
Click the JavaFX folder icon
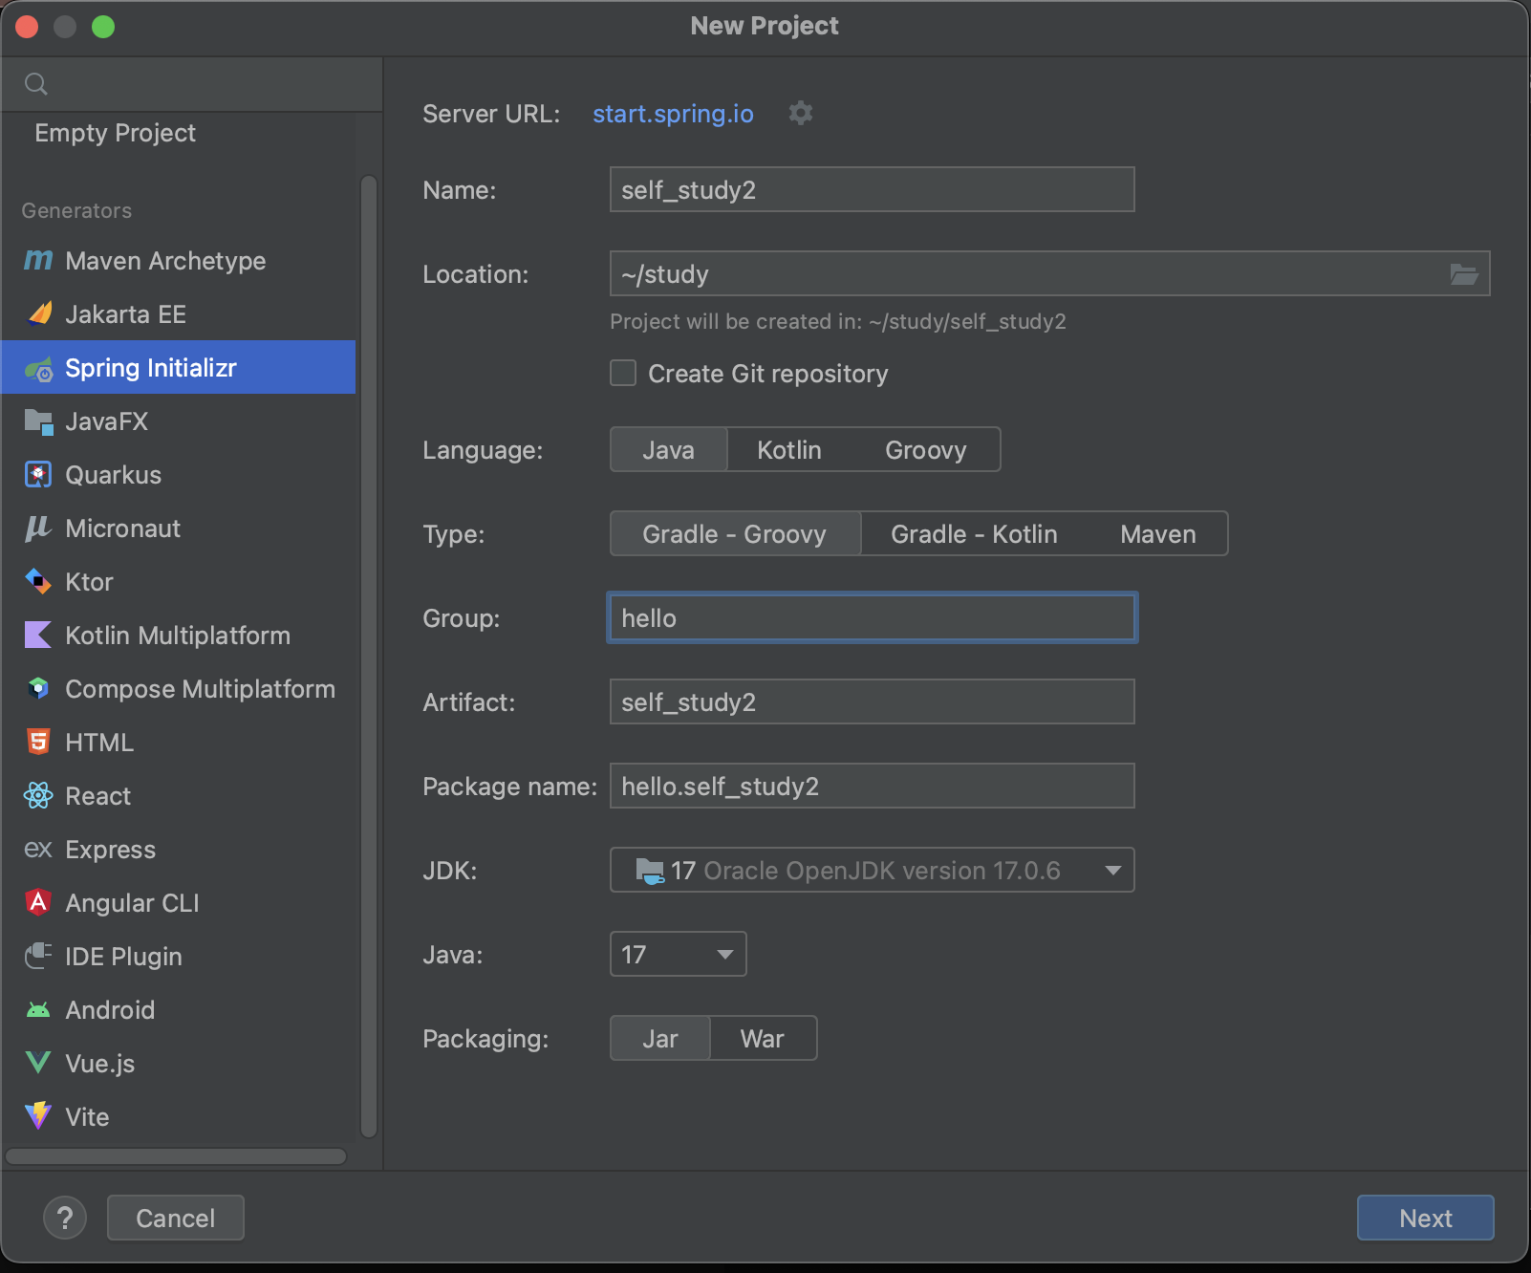point(38,421)
